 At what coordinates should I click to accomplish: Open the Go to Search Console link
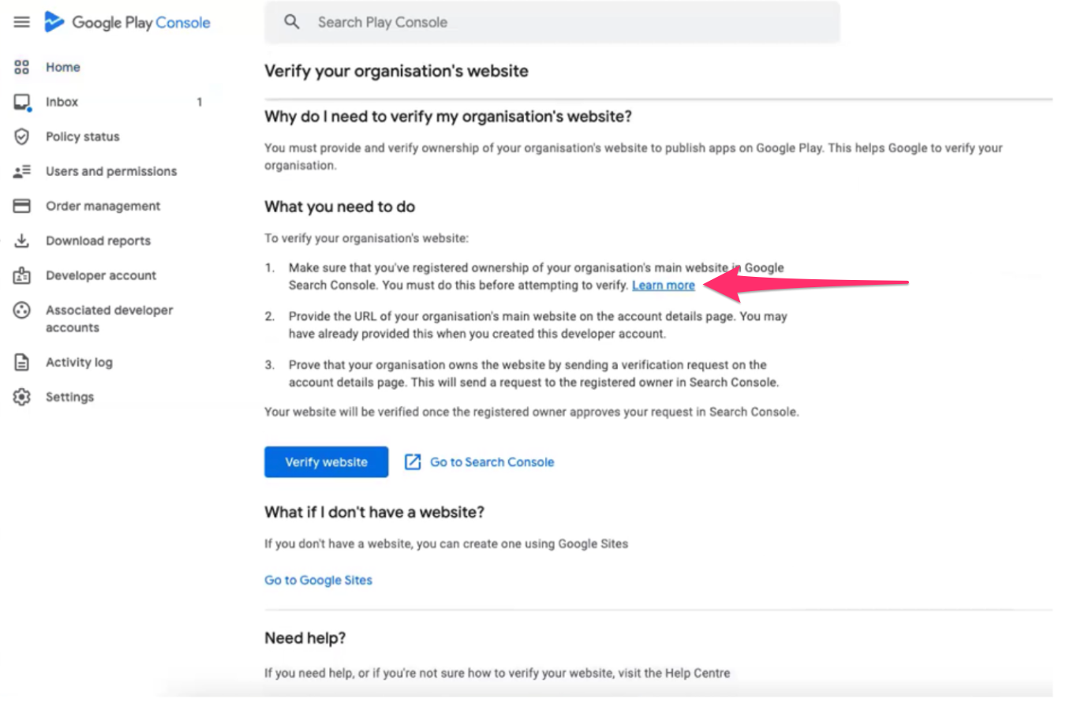pos(492,462)
